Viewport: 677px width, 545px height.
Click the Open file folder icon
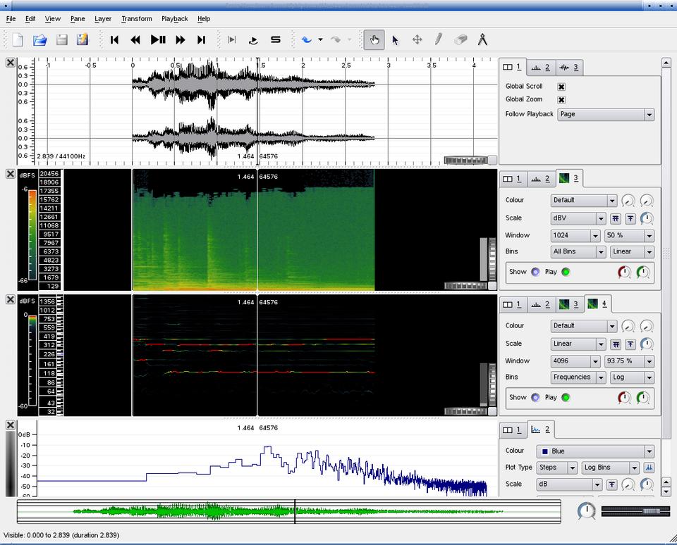click(40, 40)
